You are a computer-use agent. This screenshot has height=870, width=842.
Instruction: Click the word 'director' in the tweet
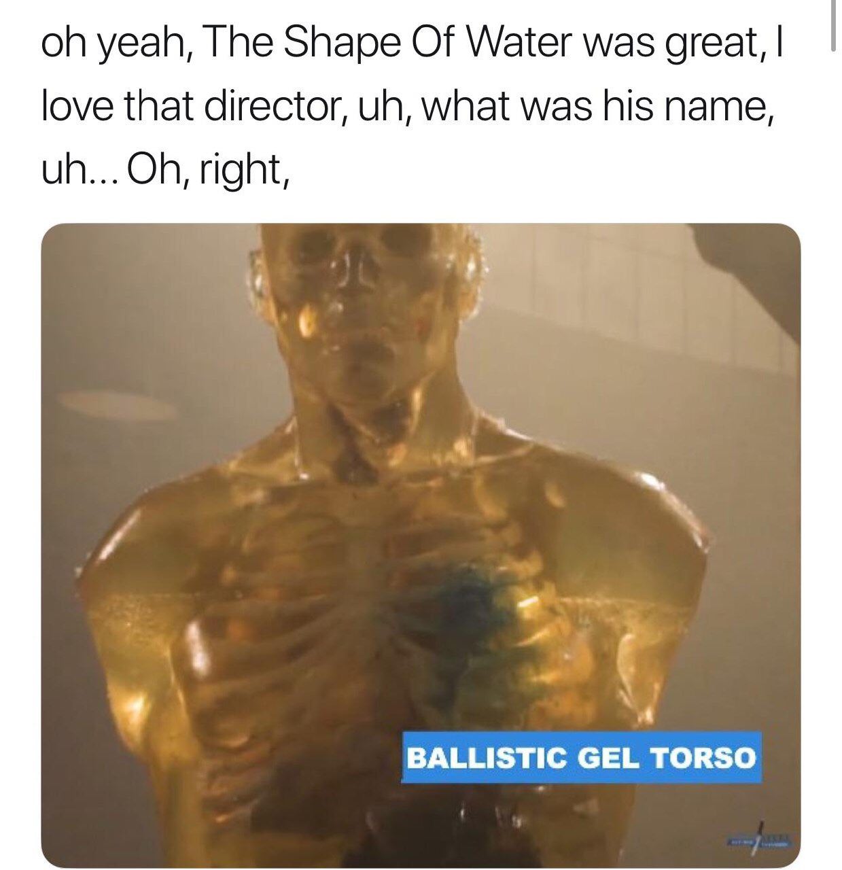[x=277, y=106]
